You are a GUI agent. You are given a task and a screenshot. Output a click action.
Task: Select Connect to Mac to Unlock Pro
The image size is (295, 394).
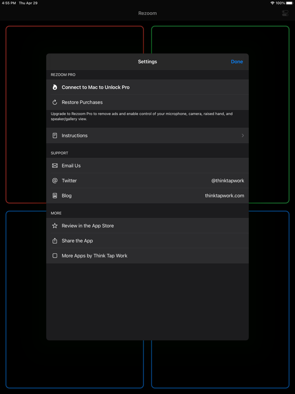pos(147,87)
